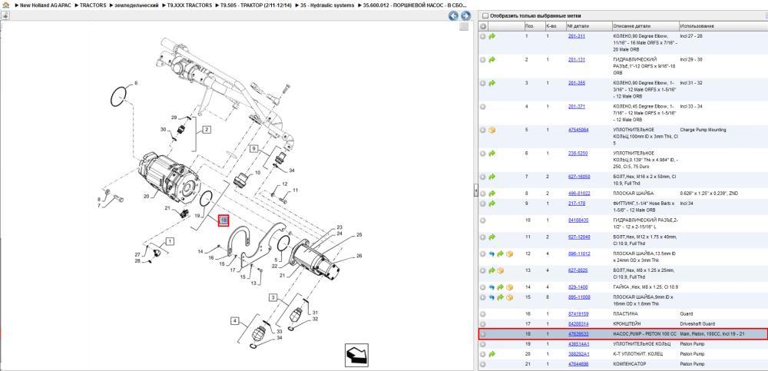
Task: Click green arrow icon for part 201-131
Action: [x=492, y=60]
